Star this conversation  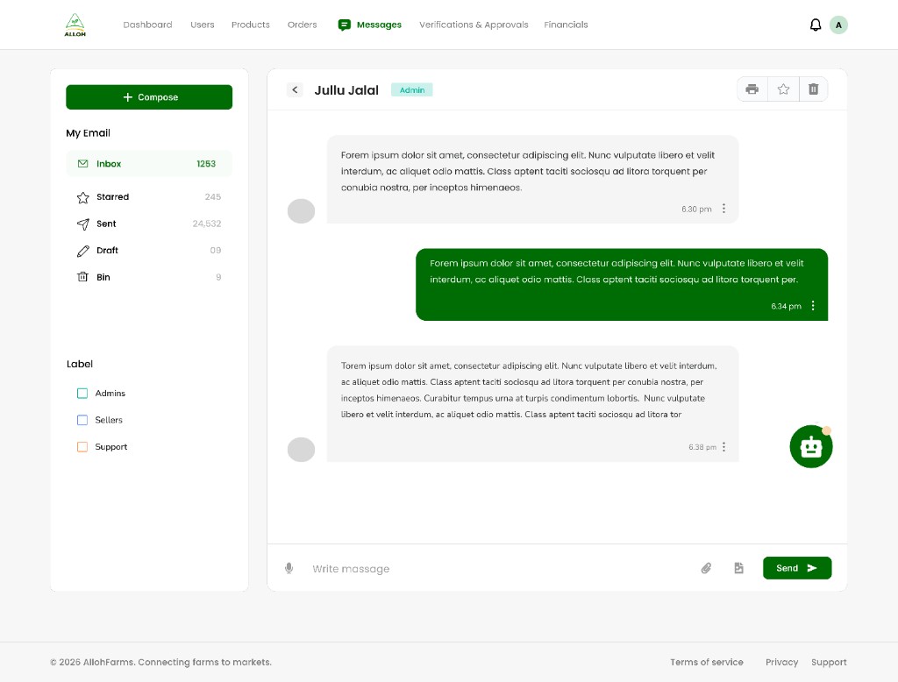(x=783, y=89)
